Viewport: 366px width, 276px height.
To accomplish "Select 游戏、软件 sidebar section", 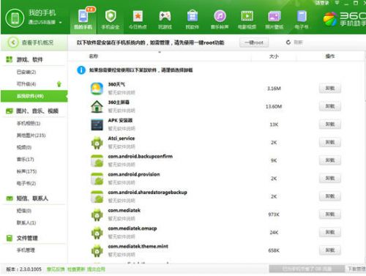I will 29,59.
